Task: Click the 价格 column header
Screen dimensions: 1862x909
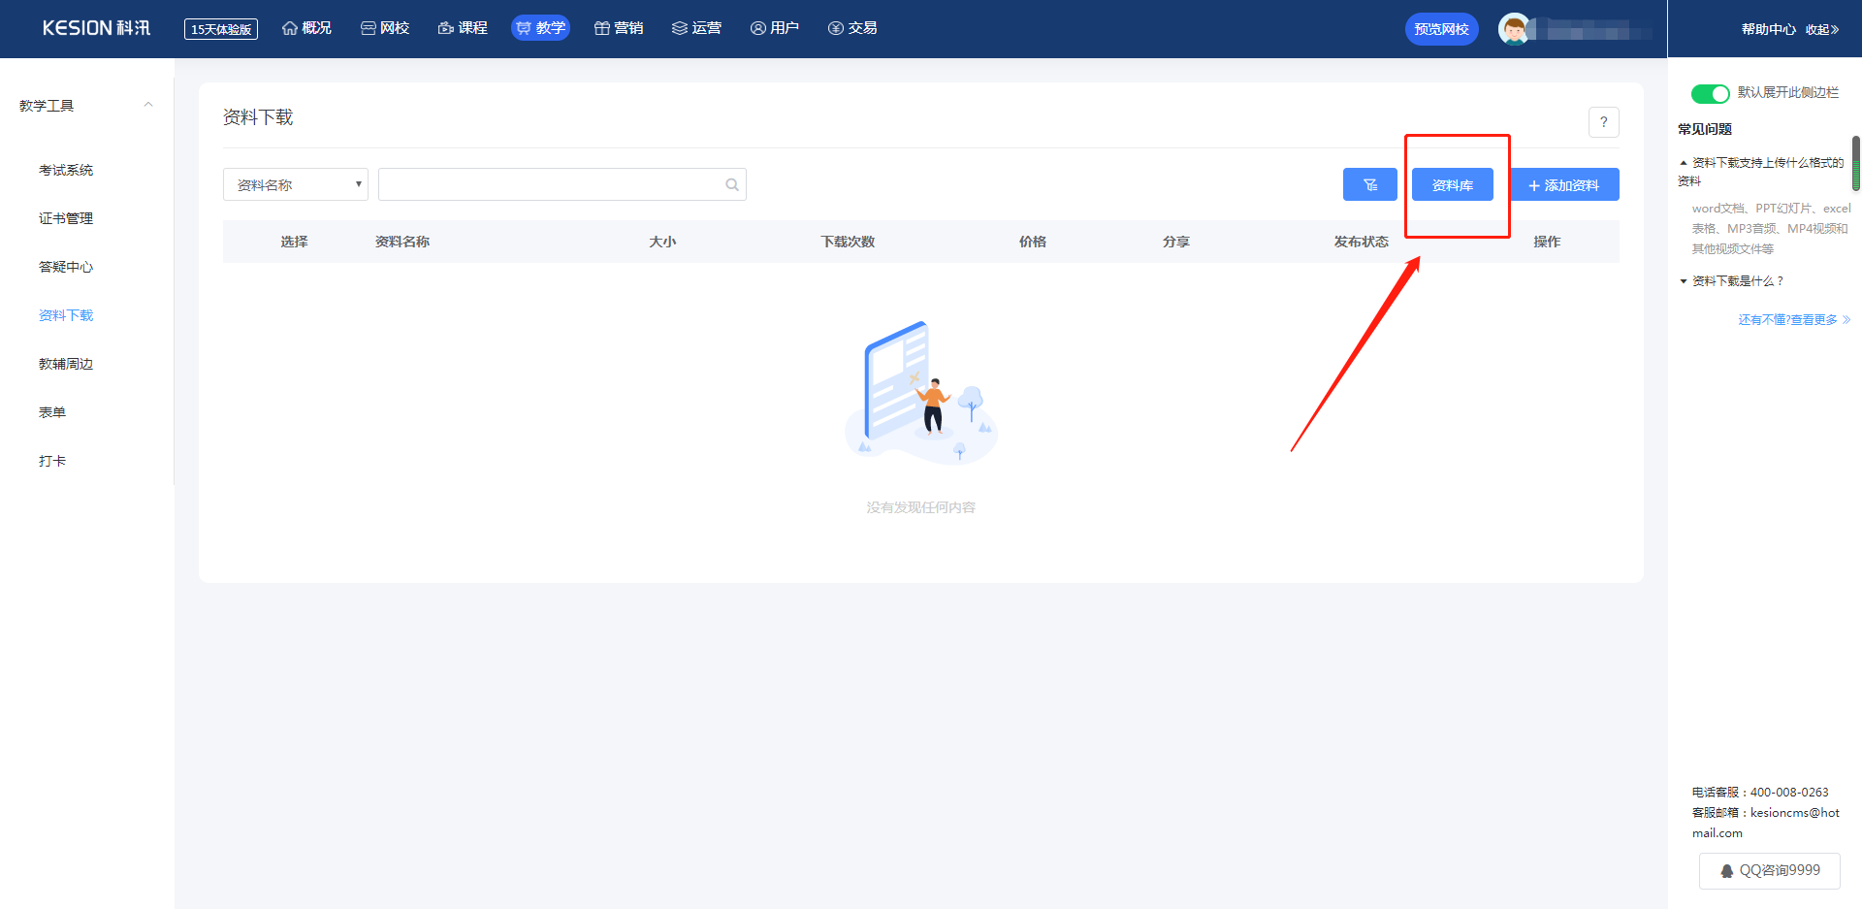Action: [1033, 242]
